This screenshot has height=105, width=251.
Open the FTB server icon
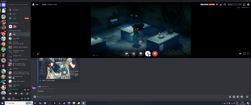[x=4, y=44]
